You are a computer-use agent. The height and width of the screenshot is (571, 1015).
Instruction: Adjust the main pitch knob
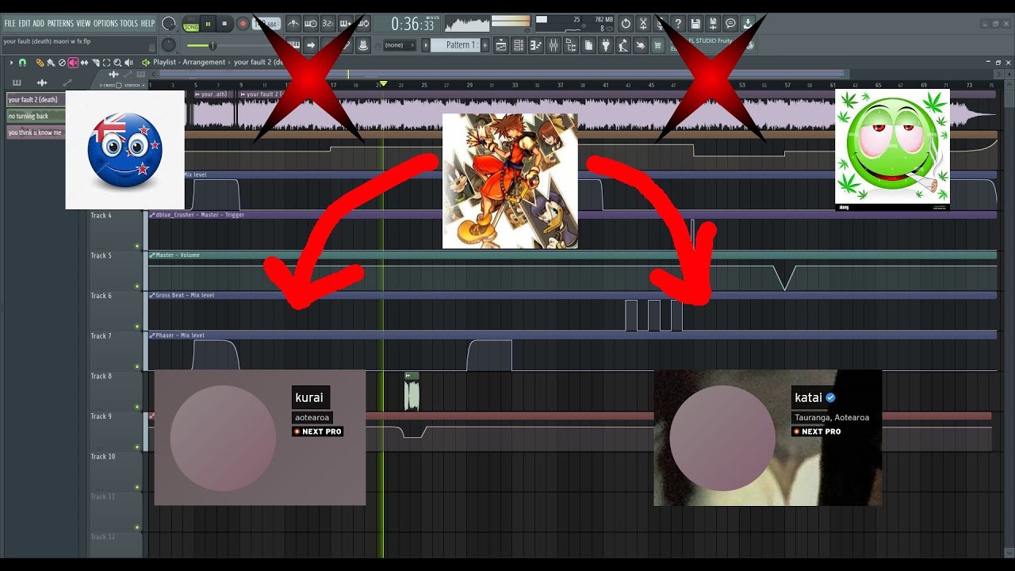[168, 45]
